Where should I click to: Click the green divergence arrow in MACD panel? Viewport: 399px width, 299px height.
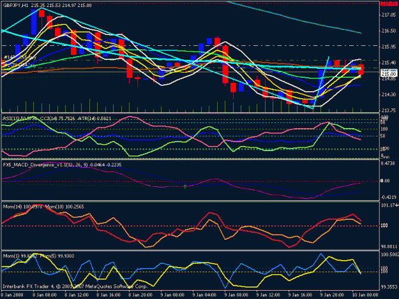coord(185,187)
